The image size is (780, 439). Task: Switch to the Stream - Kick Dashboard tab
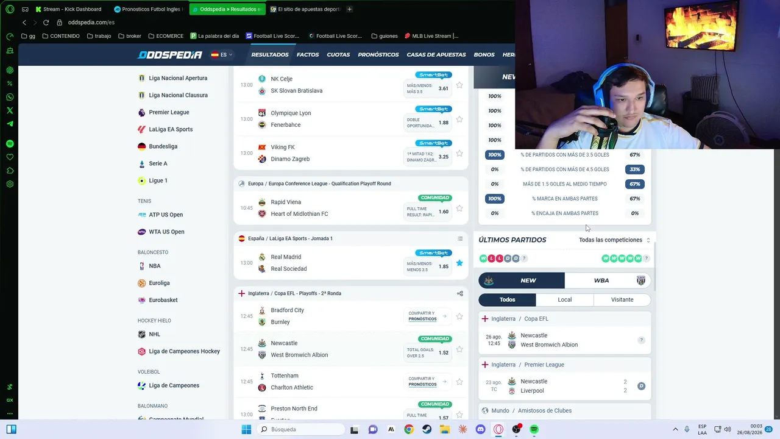tap(70, 9)
